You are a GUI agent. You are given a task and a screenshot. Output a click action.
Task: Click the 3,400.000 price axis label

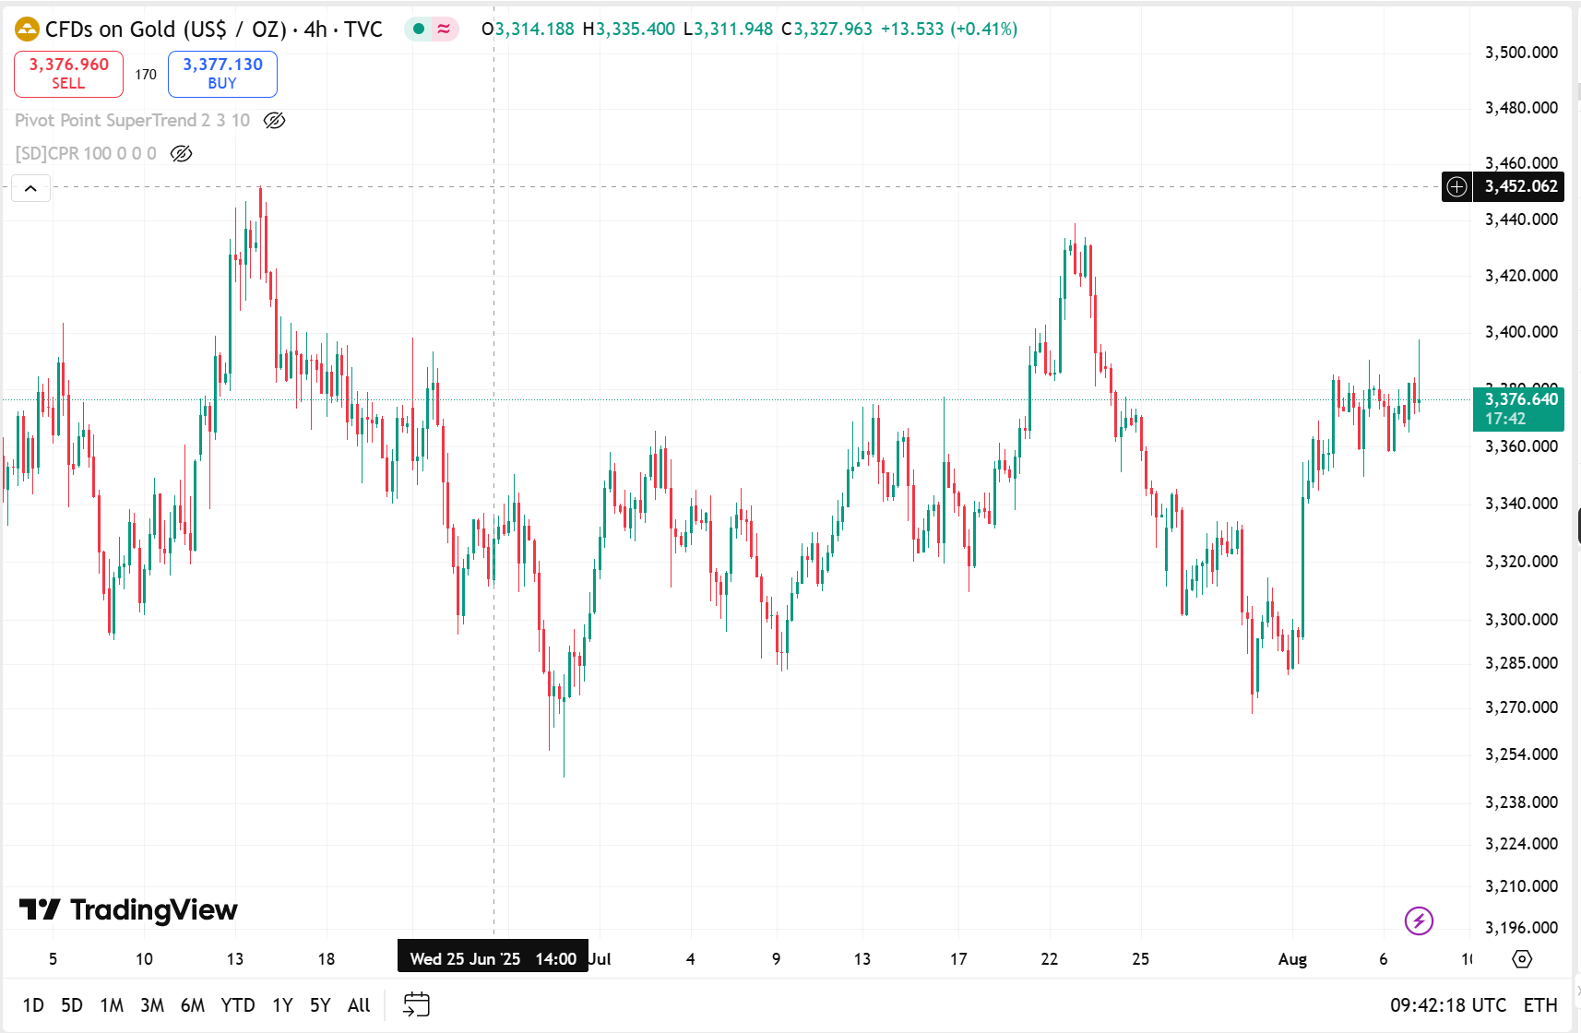1521,332
